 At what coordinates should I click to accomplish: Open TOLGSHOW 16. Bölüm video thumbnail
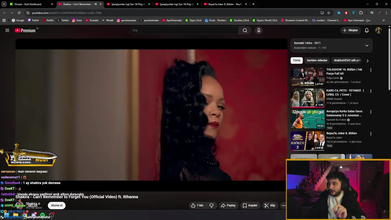(x=308, y=77)
